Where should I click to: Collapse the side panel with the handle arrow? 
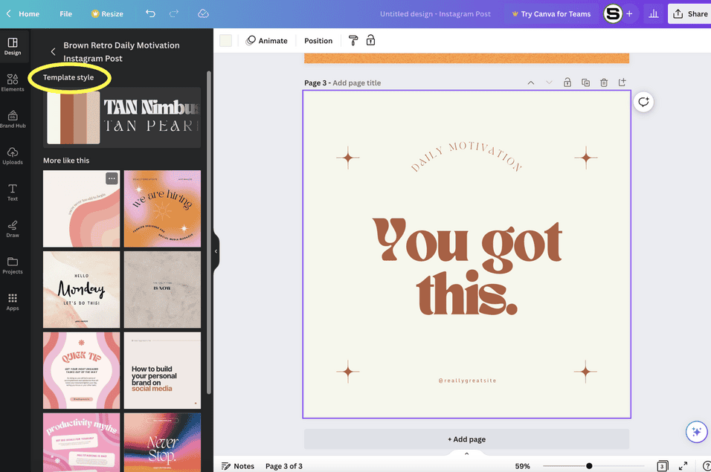click(x=216, y=251)
